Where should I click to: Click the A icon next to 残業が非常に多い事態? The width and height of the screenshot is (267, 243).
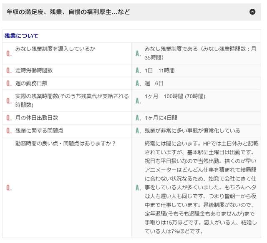(138, 131)
